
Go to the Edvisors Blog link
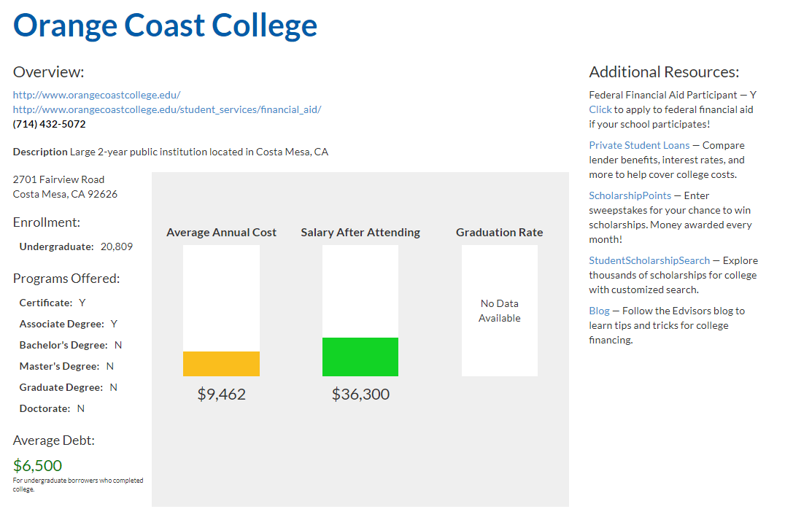pos(599,311)
